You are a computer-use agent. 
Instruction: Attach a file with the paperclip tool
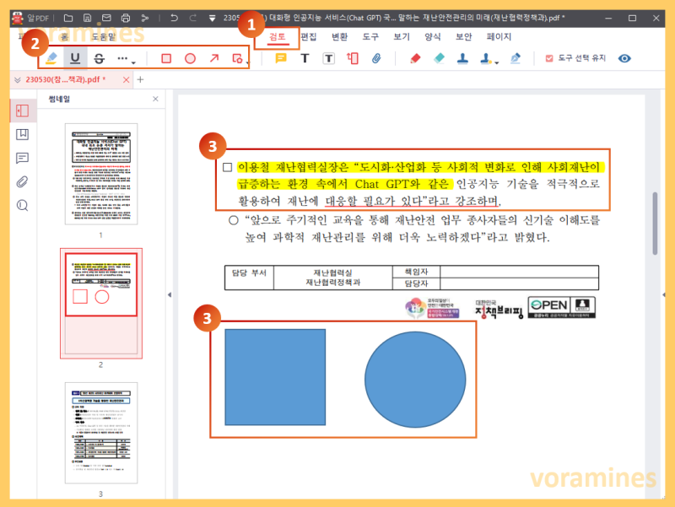376,58
